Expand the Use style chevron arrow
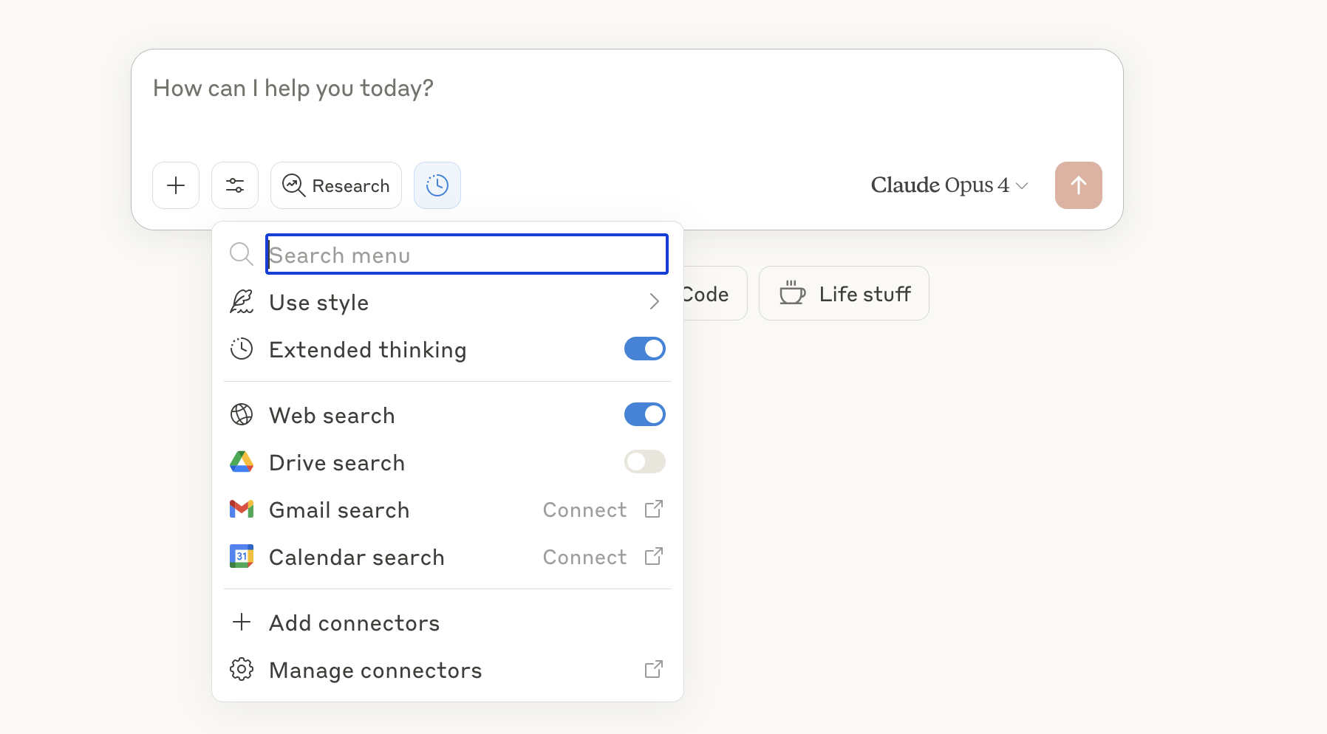 click(654, 301)
